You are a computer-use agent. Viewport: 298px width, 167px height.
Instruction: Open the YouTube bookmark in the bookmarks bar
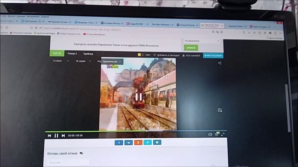click(95, 34)
